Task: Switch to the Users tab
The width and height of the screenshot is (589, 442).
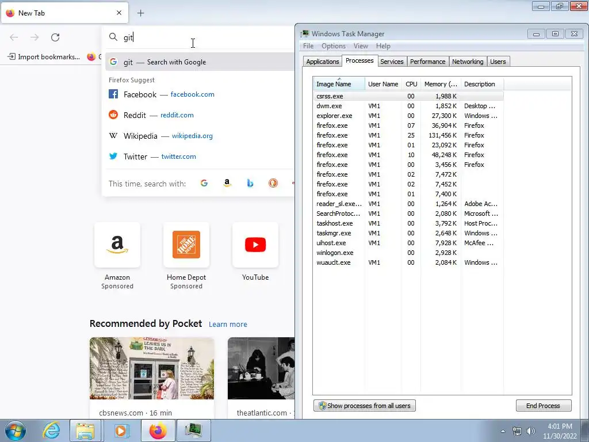Action: pyautogui.click(x=498, y=62)
